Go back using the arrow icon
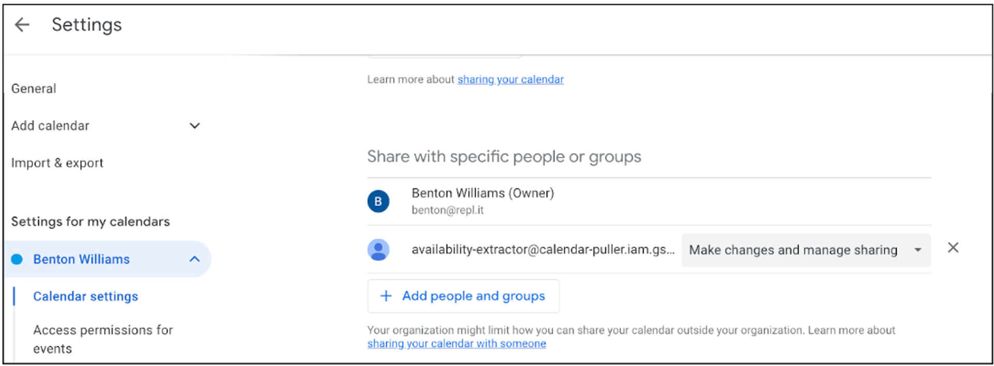 tap(22, 24)
